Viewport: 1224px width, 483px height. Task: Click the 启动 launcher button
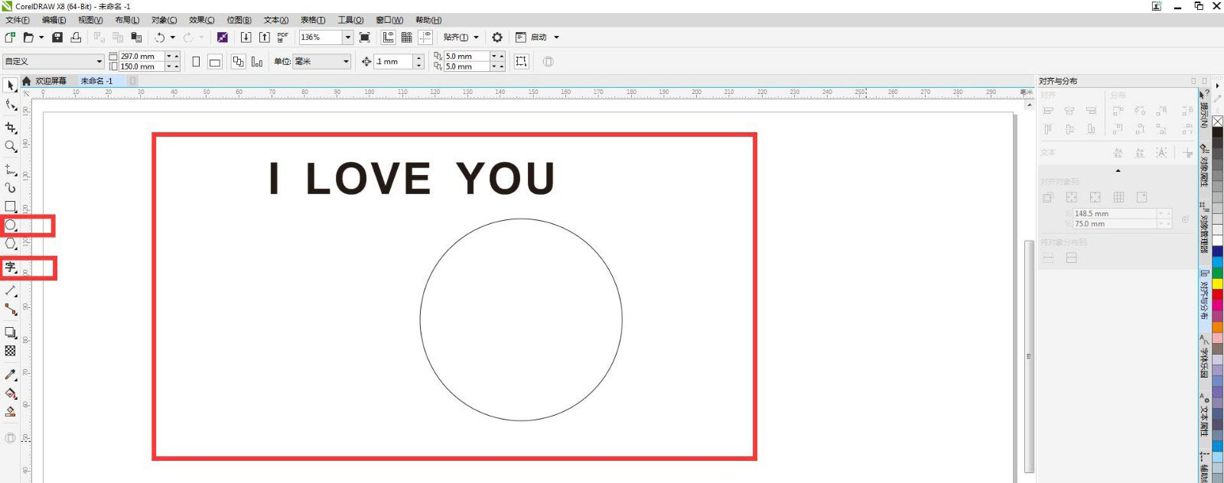tap(539, 37)
